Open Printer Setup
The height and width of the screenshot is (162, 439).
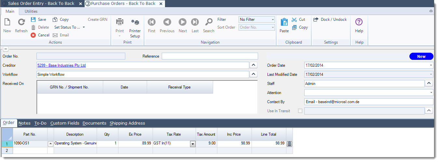click(x=135, y=28)
